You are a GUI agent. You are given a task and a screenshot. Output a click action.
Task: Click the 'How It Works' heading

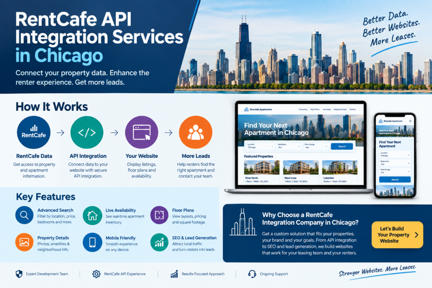(x=51, y=107)
